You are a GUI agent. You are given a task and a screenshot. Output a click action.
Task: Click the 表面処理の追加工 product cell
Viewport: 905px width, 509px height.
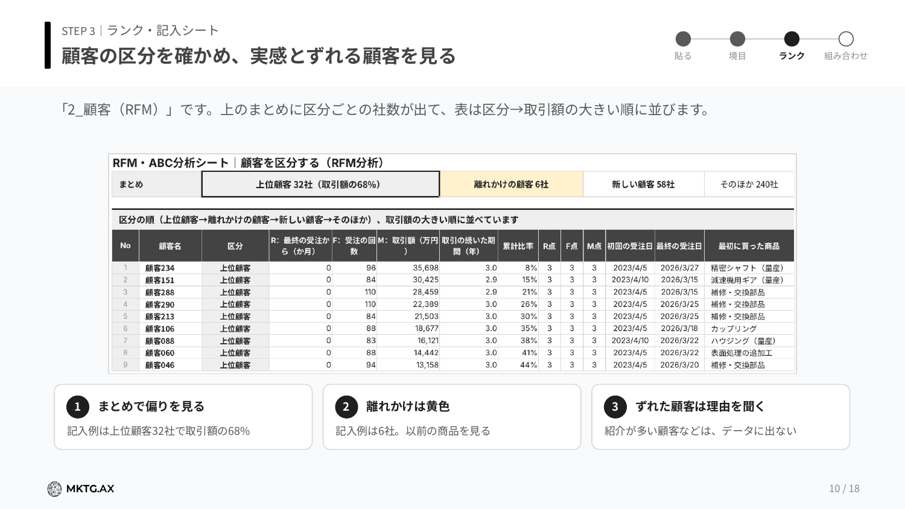tap(749, 353)
